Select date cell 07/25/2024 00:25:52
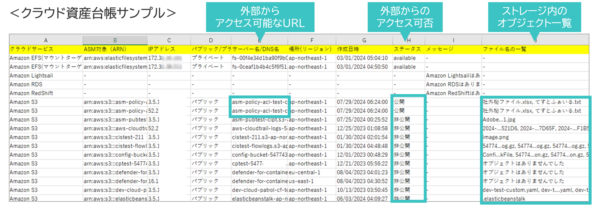592x205 pixels. 364,120
